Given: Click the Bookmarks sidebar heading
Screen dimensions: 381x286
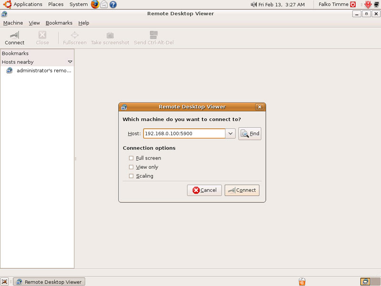Looking at the screenshot, I should 15,53.
